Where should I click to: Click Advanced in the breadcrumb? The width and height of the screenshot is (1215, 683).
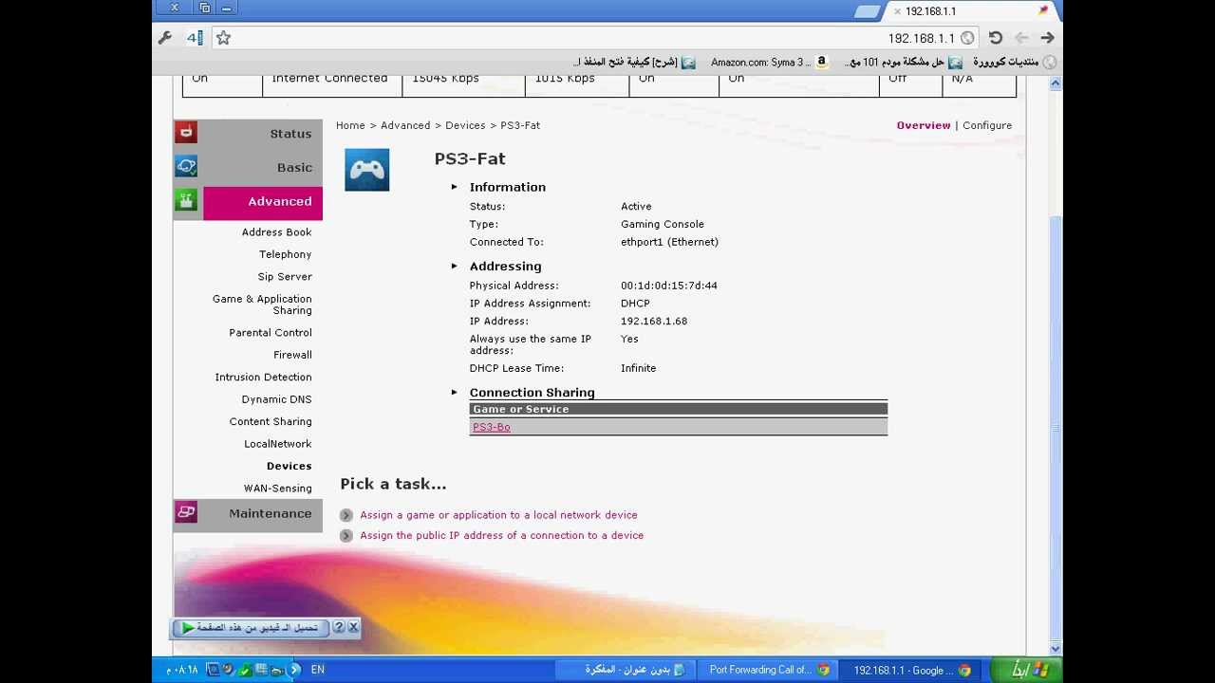(405, 125)
